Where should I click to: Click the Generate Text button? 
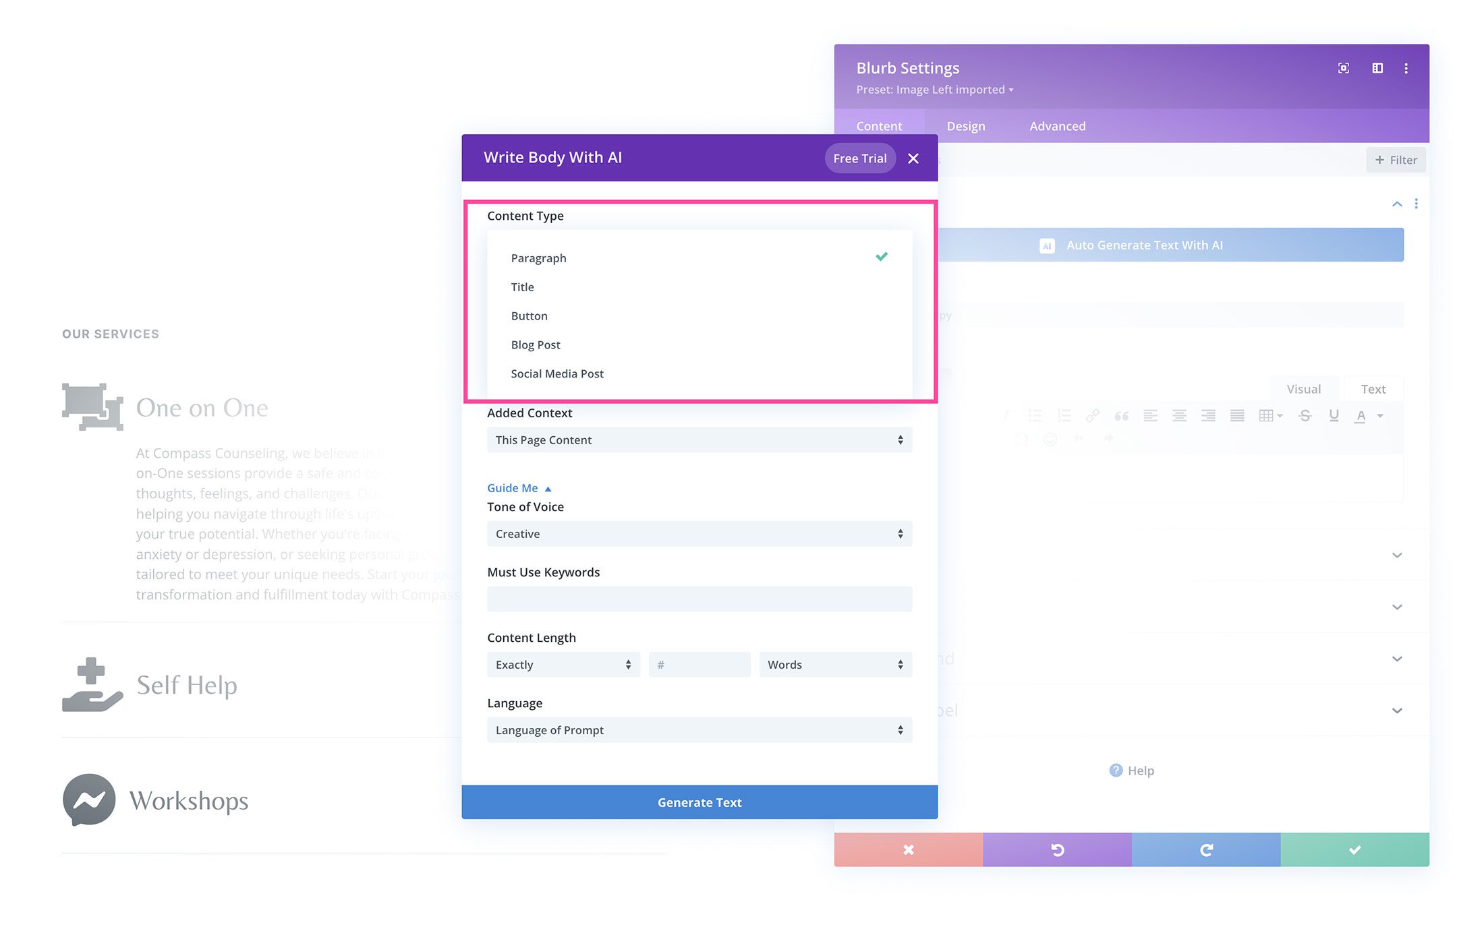[x=700, y=801]
